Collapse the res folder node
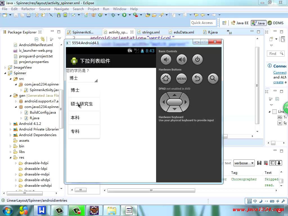The image size is (288, 216). [10, 157]
